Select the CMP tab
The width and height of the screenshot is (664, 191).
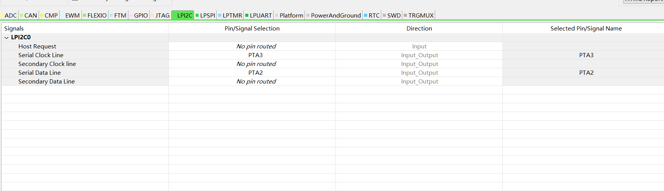[49, 15]
